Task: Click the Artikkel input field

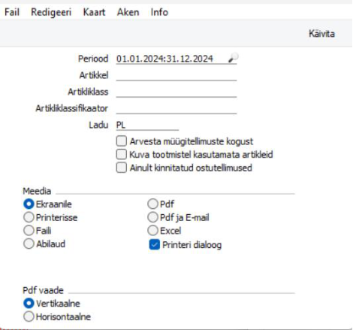Action: coord(176,75)
